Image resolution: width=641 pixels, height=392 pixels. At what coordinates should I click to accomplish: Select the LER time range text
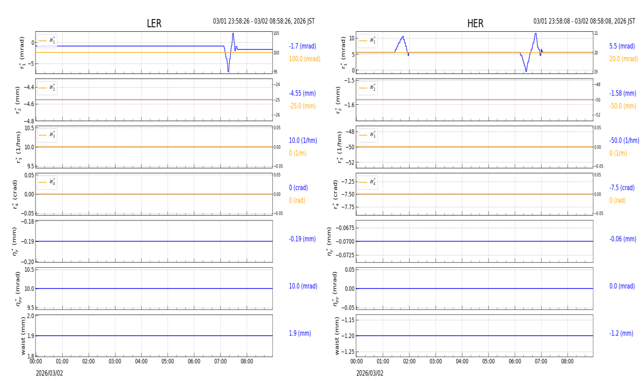tap(264, 21)
